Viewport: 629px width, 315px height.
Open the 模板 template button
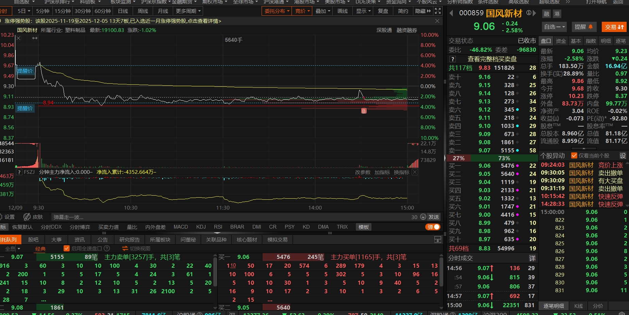pos(363,227)
